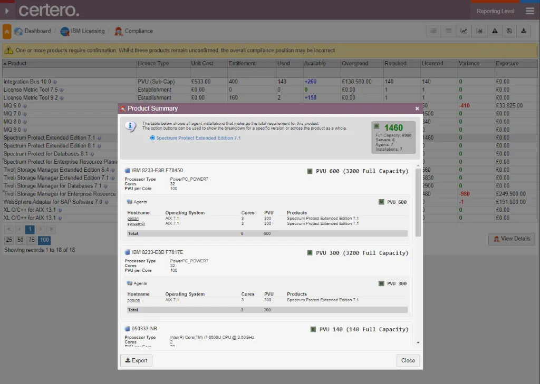The width and height of the screenshot is (540, 384).
Task: Go to the Dashboard breadcrumb
Action: pos(37,31)
